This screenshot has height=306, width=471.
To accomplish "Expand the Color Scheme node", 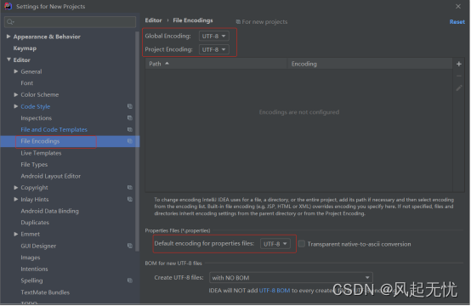I will click(16, 94).
